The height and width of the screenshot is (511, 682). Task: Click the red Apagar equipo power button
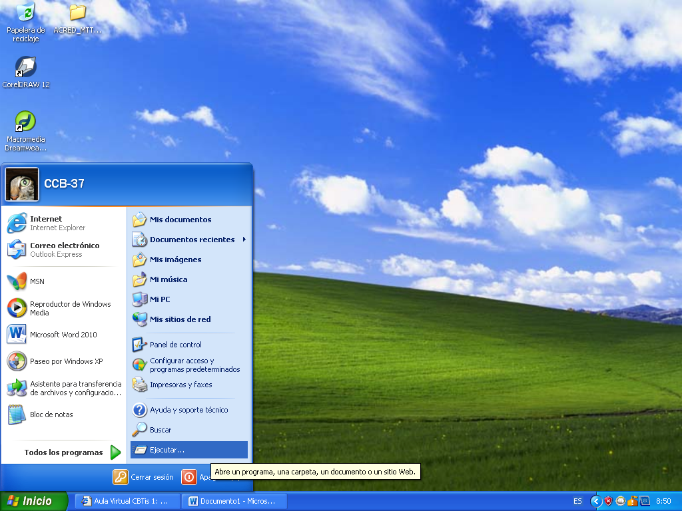coord(188,477)
